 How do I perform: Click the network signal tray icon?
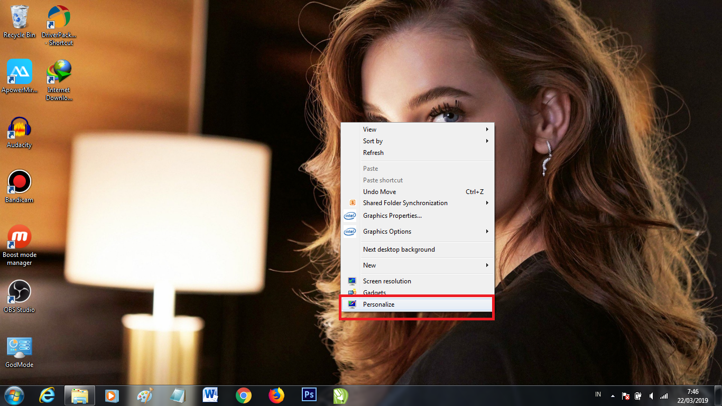[x=664, y=395]
